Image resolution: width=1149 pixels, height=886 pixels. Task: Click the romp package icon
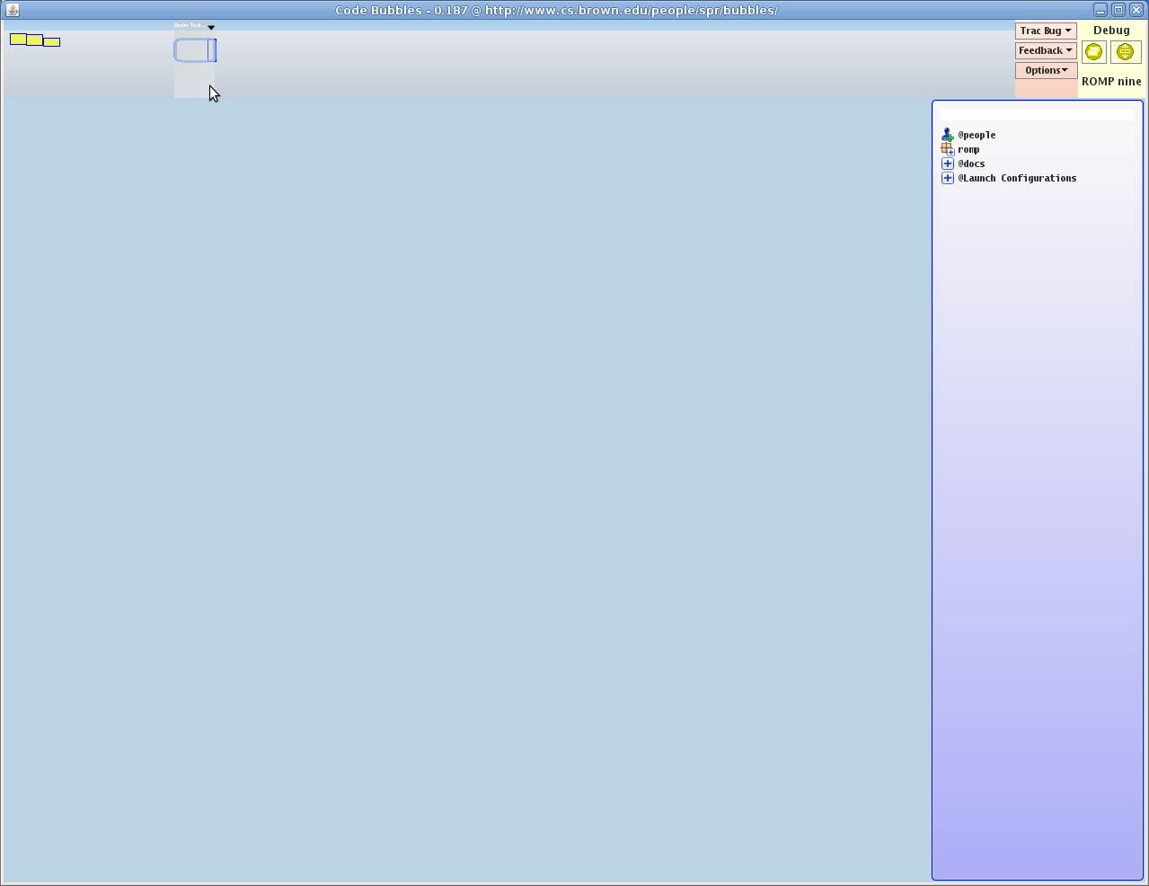coord(947,149)
